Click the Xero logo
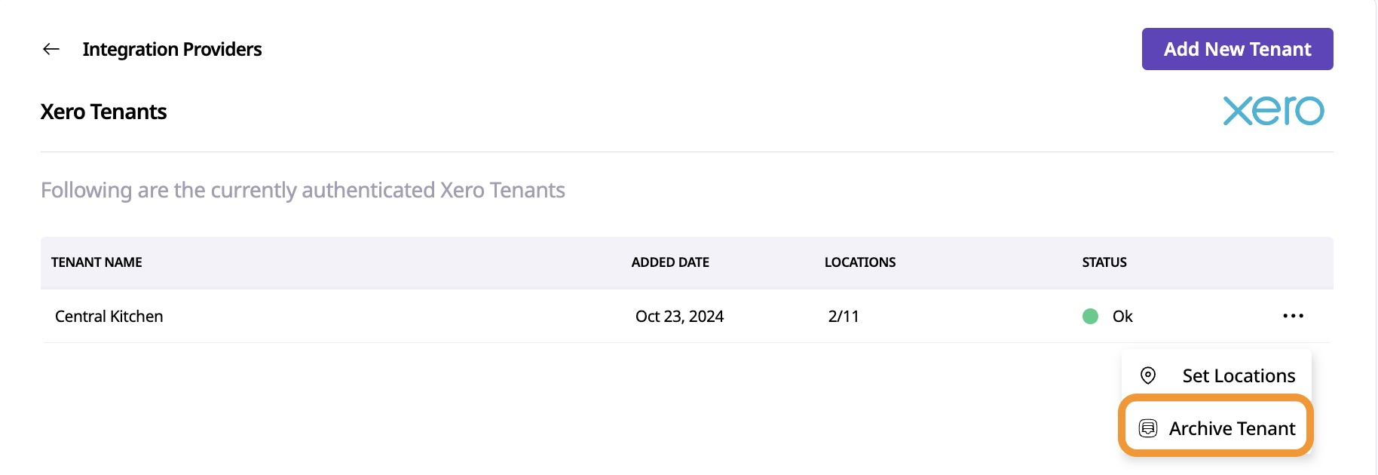This screenshot has height=475, width=1378. 1273,111
